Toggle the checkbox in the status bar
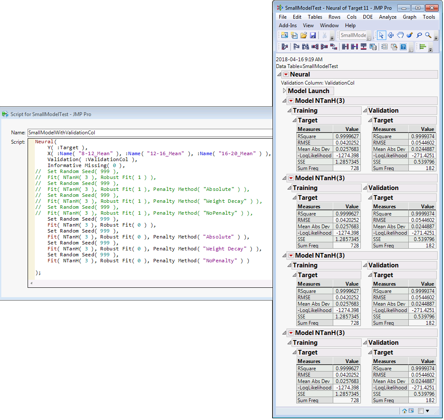Screen dimensions: 444x420 click(420, 411)
